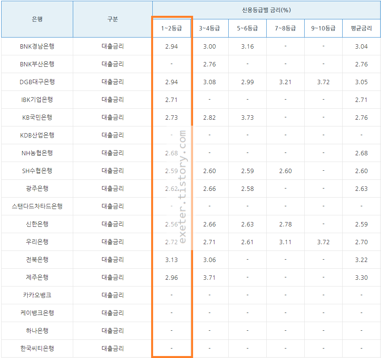Click the 1~2등급 column header
This screenshot has height=358, width=381.
tap(172, 28)
